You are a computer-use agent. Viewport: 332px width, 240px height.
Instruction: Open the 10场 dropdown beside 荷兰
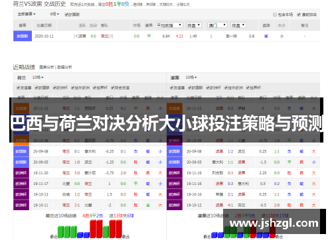click(x=38, y=78)
